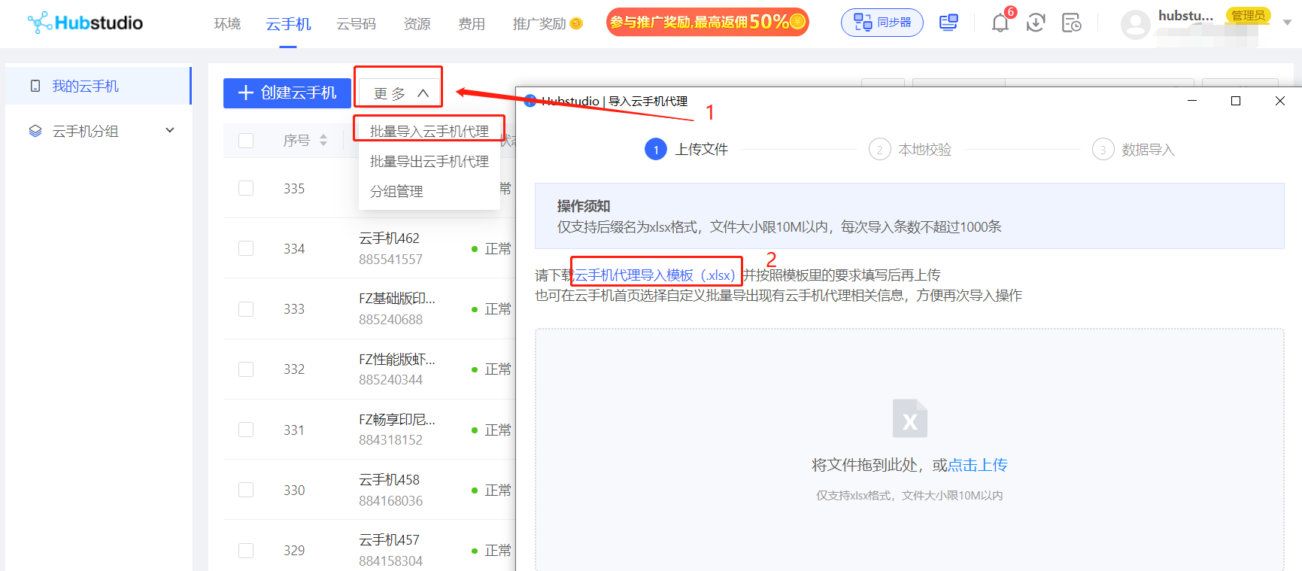Toggle the select-all checkbox in table header
This screenshot has height=571, width=1302.
click(x=246, y=141)
